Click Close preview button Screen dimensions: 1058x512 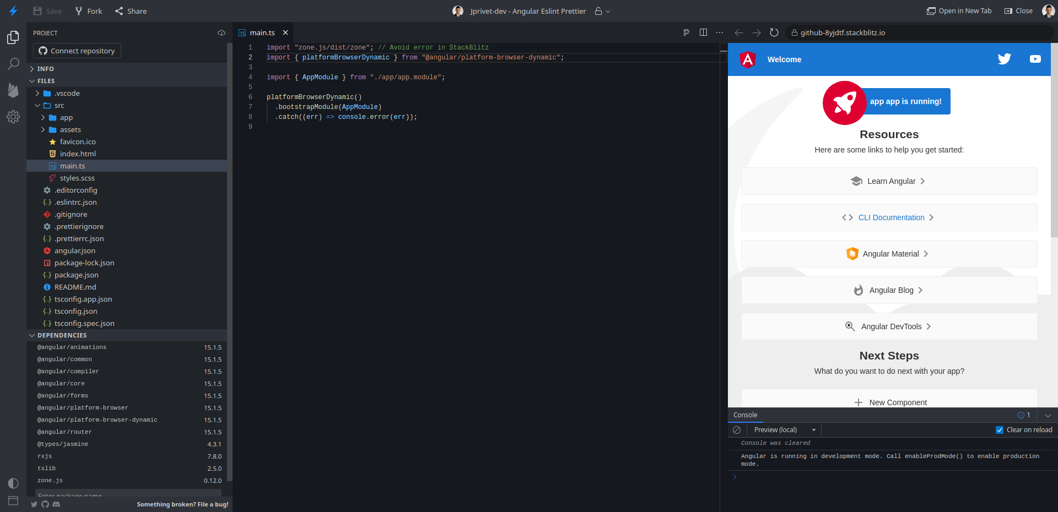pos(1018,11)
